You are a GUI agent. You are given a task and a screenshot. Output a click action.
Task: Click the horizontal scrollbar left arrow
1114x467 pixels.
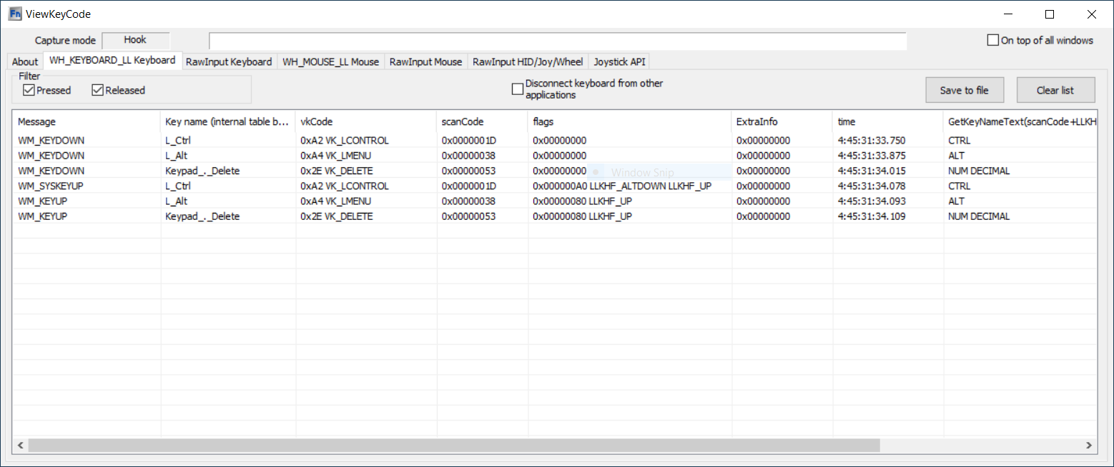[21, 445]
